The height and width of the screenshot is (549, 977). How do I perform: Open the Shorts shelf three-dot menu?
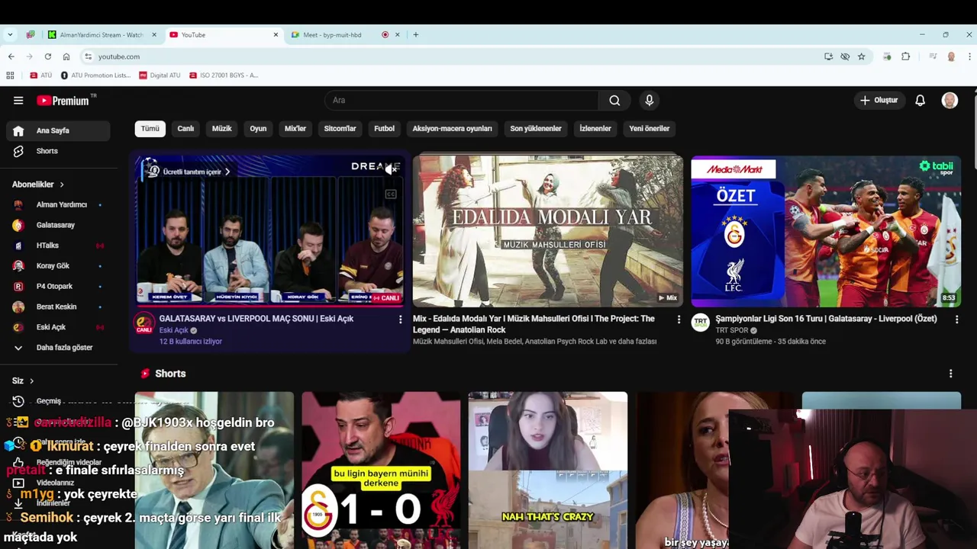(x=950, y=374)
